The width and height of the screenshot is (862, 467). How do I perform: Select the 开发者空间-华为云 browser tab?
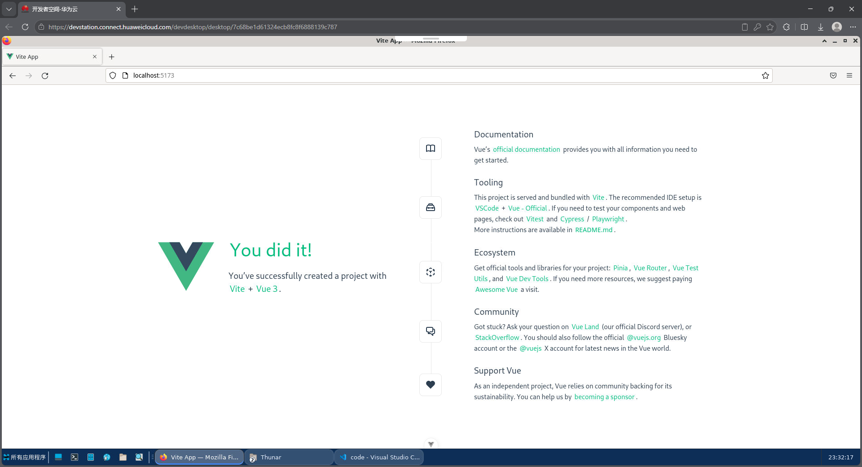click(x=72, y=9)
